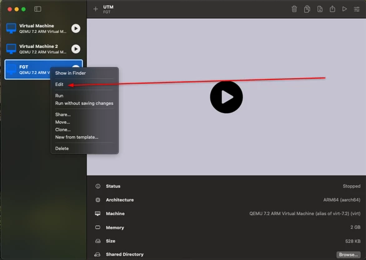Viewport: 366px width, 260px height.
Task: Click the plus icon to add VM
Action: tap(96, 9)
